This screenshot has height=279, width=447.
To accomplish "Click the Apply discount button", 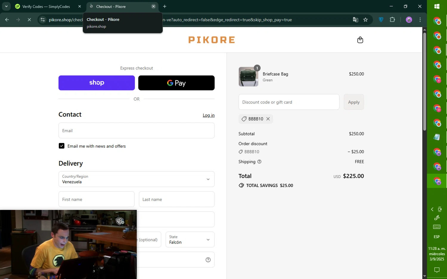I will 354,102.
